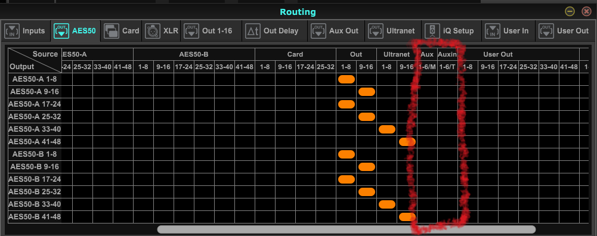This screenshot has height=236, width=597.
Task: Click the Auxin 1-6/T column header
Action: (447, 67)
